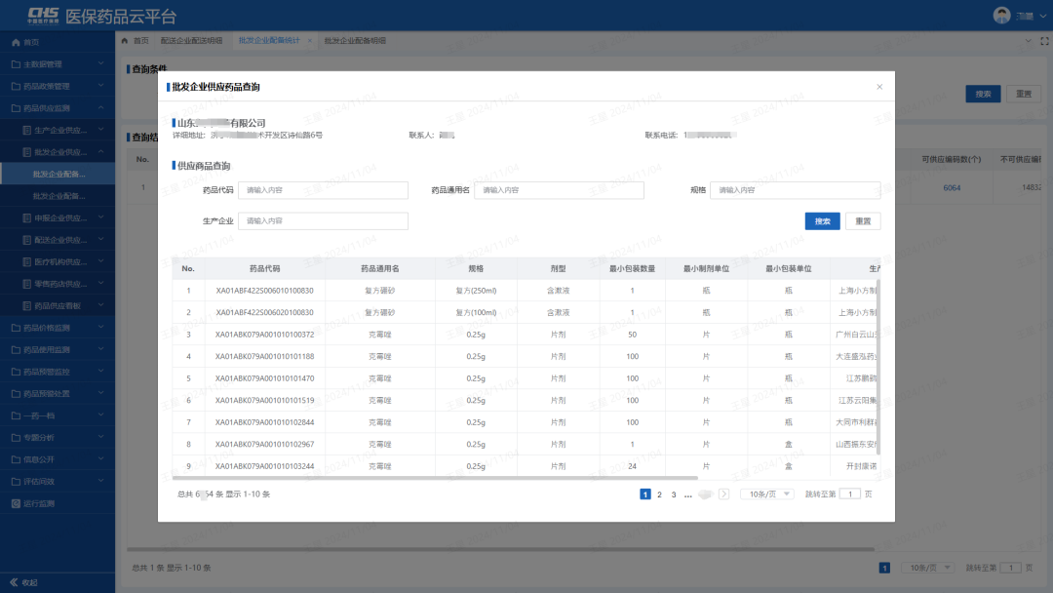Collapse the 药品供应监测 sidebar section
The width and height of the screenshot is (1053, 593).
click(x=102, y=108)
